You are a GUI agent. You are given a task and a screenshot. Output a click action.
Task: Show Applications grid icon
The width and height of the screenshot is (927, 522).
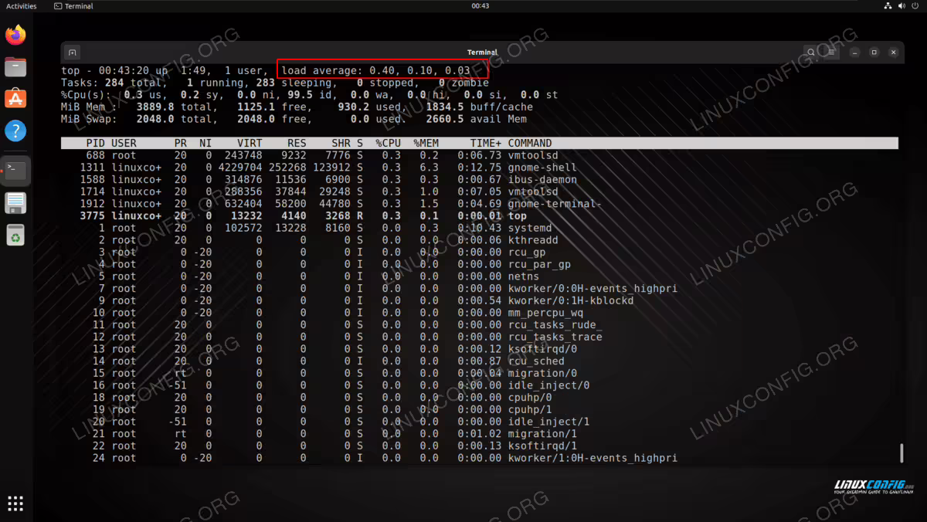pyautogui.click(x=15, y=503)
